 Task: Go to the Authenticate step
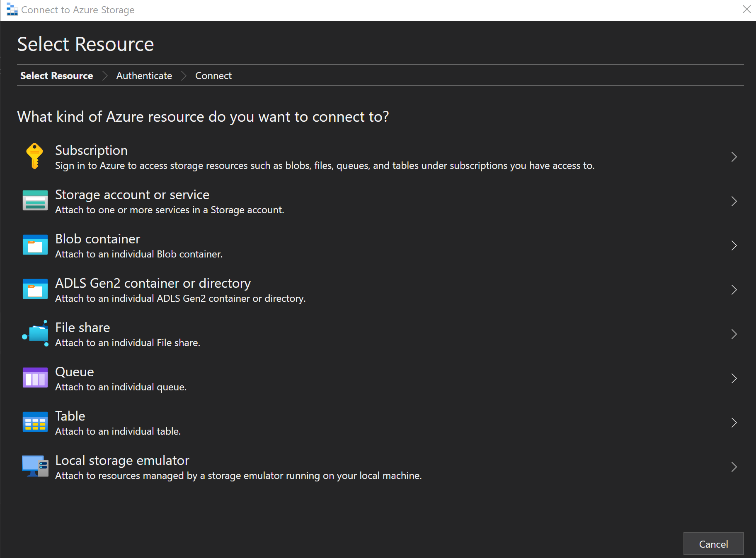pyautogui.click(x=144, y=76)
